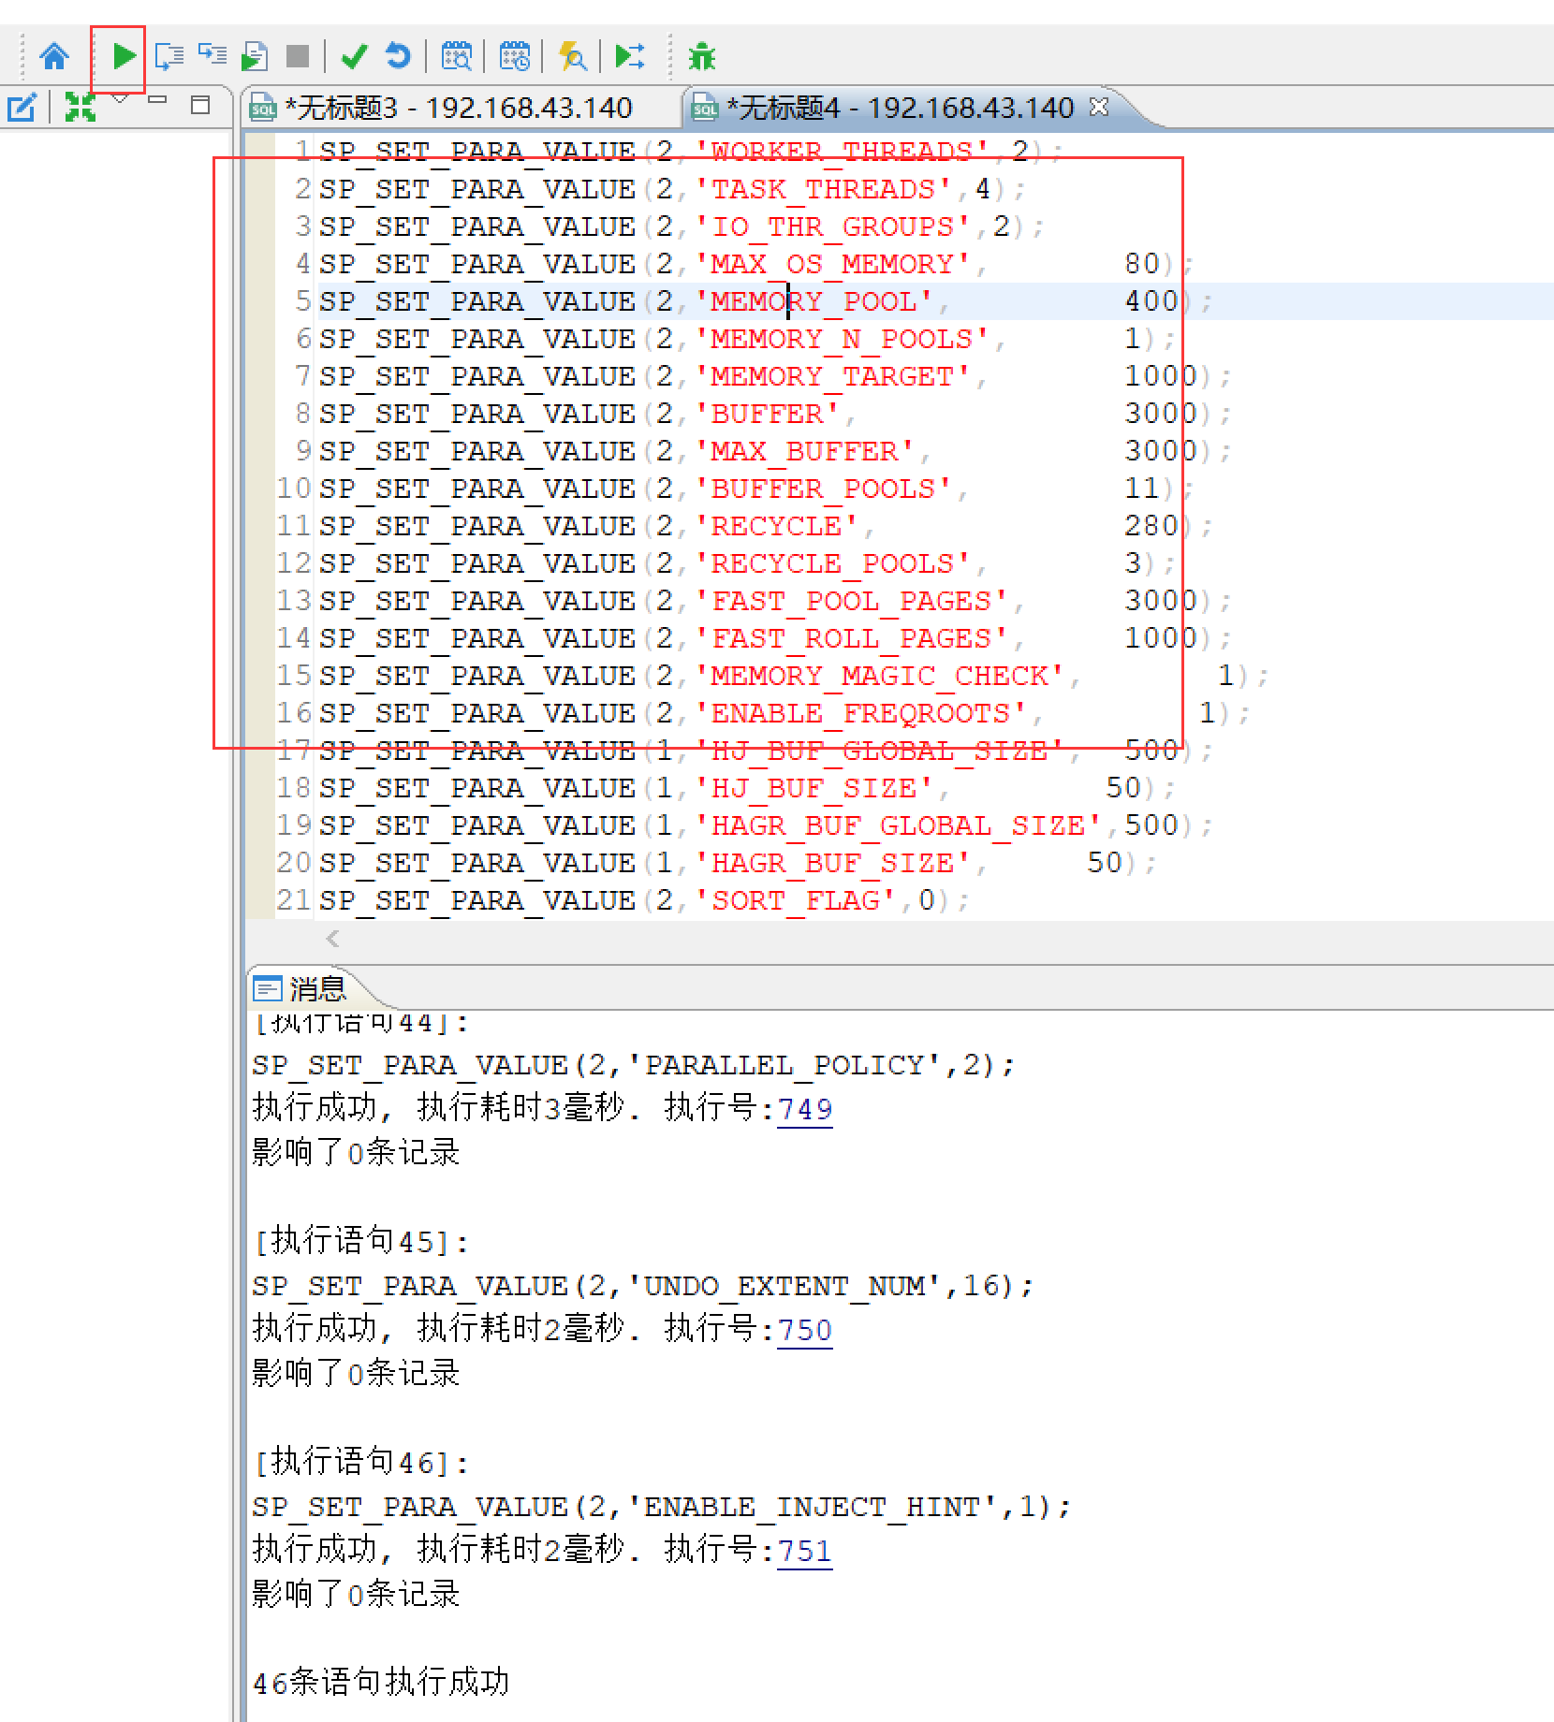The image size is (1554, 1722).
Task: Close the 无标题4 editor tab
Action: pyautogui.click(x=1099, y=107)
